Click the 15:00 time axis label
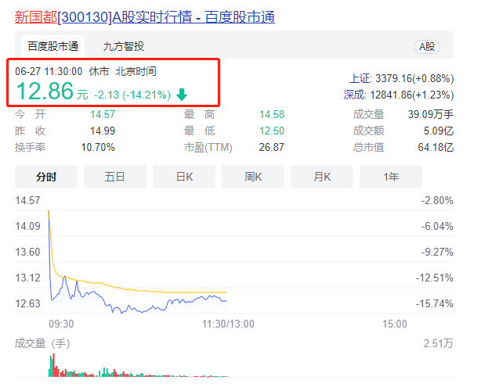 395,324
